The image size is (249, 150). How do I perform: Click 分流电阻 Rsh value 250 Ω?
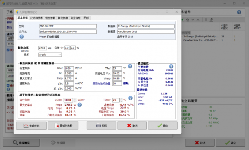tap(170, 70)
